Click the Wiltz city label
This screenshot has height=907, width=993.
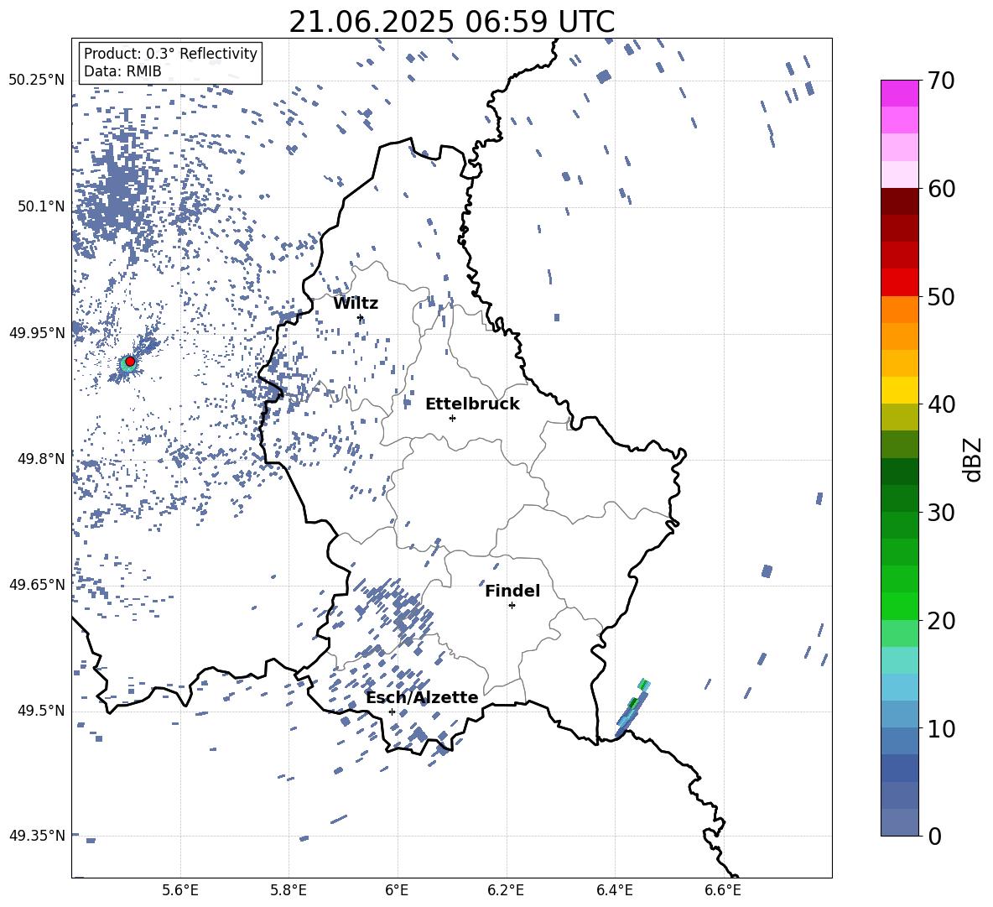tap(356, 304)
